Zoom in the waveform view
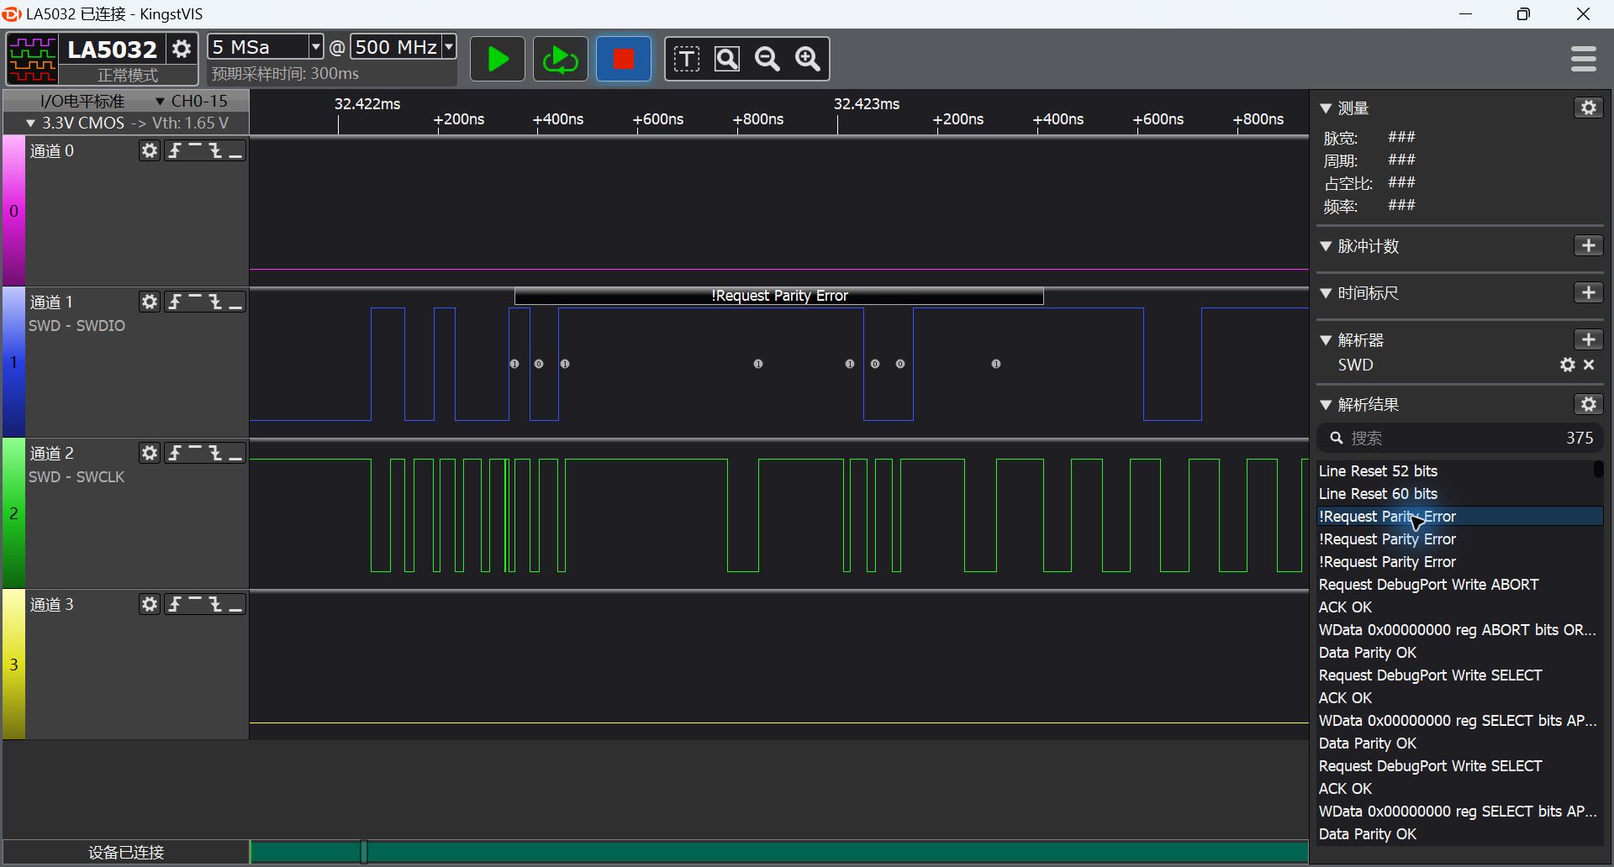 pyautogui.click(x=808, y=59)
